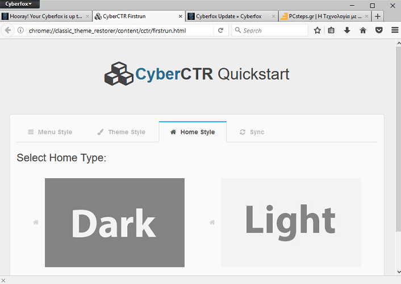Choose the Light home type thumbnail
This screenshot has height=284, width=401.
[291, 223]
